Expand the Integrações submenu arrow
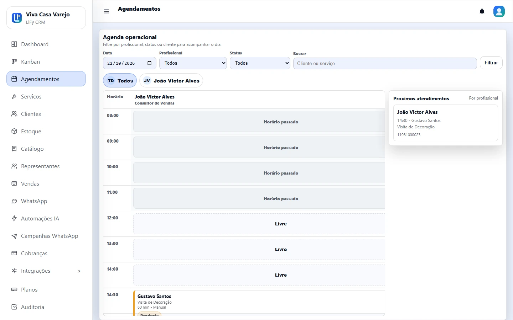The image size is (513, 320). tap(79, 271)
